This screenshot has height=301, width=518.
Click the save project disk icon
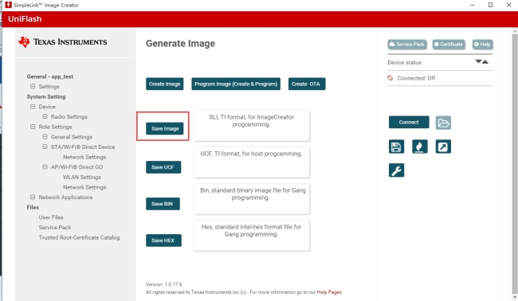pyautogui.click(x=396, y=147)
